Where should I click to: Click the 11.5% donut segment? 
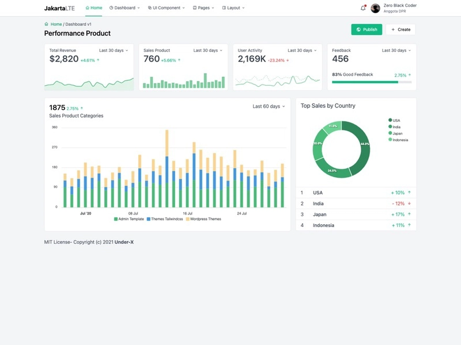point(333,126)
